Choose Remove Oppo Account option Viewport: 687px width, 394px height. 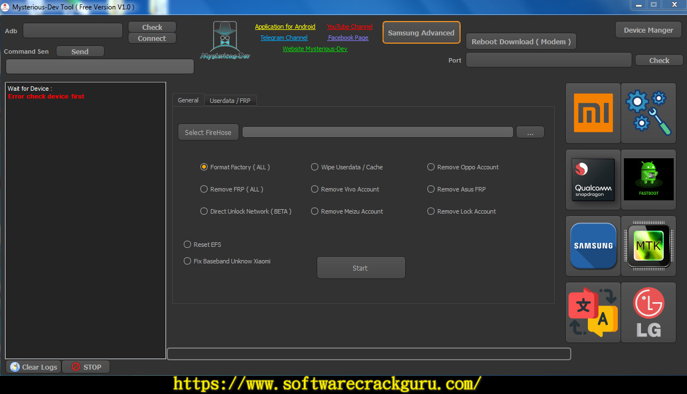pos(463,167)
